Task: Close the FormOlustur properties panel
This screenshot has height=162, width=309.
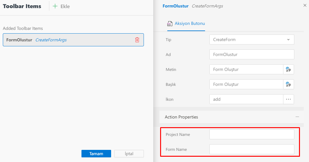Action: (305, 5)
